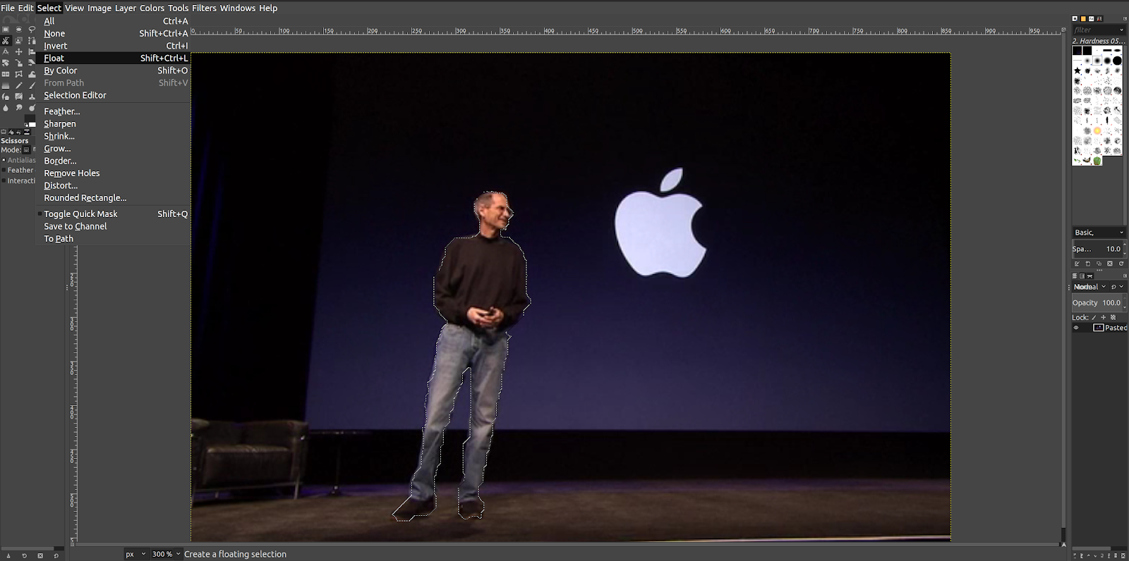Image resolution: width=1129 pixels, height=561 pixels.
Task: Select the Pasted layer thumbnail
Action: click(x=1099, y=328)
